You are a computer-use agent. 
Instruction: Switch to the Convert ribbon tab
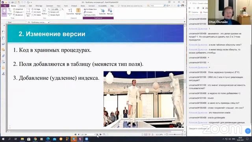click(22, 6)
